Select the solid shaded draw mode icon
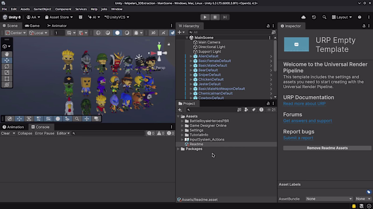Screen dimensions: 373x209 point(117,33)
